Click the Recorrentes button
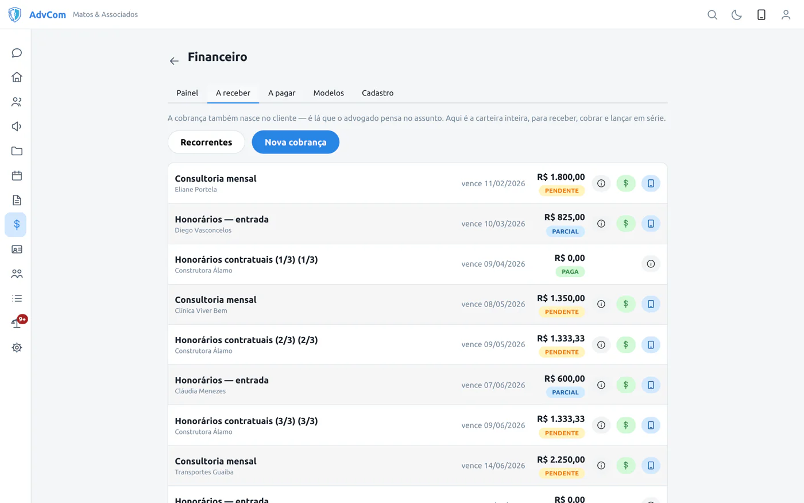The image size is (804, 503). [x=206, y=142]
